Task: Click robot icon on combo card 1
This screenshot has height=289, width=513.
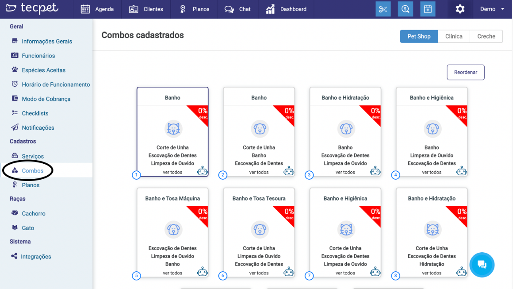Action: tap(202, 171)
